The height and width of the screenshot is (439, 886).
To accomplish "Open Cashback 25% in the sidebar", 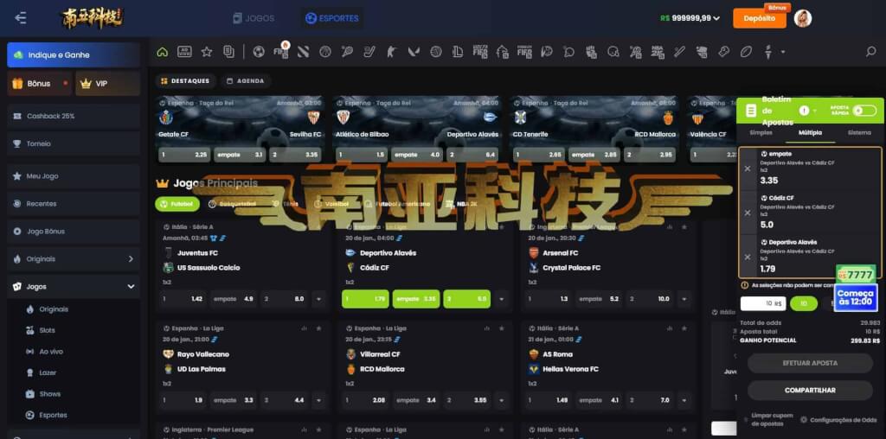I will click(x=74, y=117).
